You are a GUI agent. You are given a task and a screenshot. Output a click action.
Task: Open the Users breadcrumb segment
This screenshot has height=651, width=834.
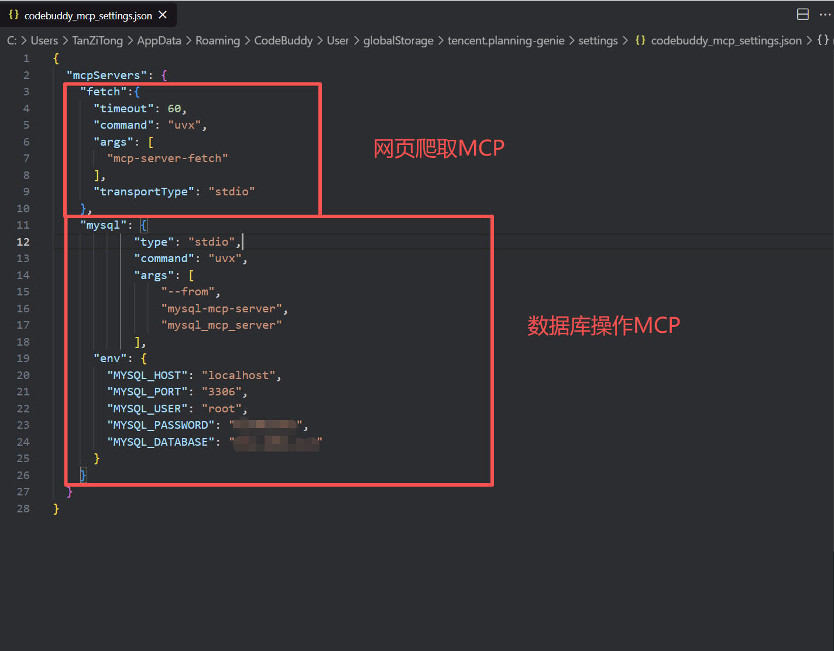click(x=44, y=40)
